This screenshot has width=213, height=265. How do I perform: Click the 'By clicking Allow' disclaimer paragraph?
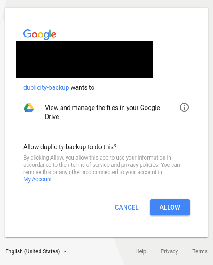click(102, 169)
